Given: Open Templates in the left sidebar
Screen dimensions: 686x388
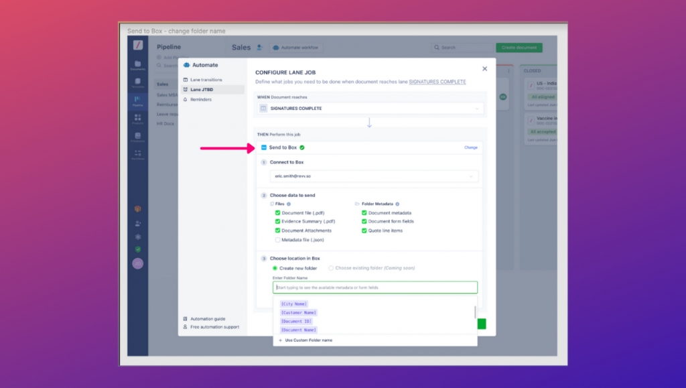Looking at the screenshot, I should coord(137,83).
